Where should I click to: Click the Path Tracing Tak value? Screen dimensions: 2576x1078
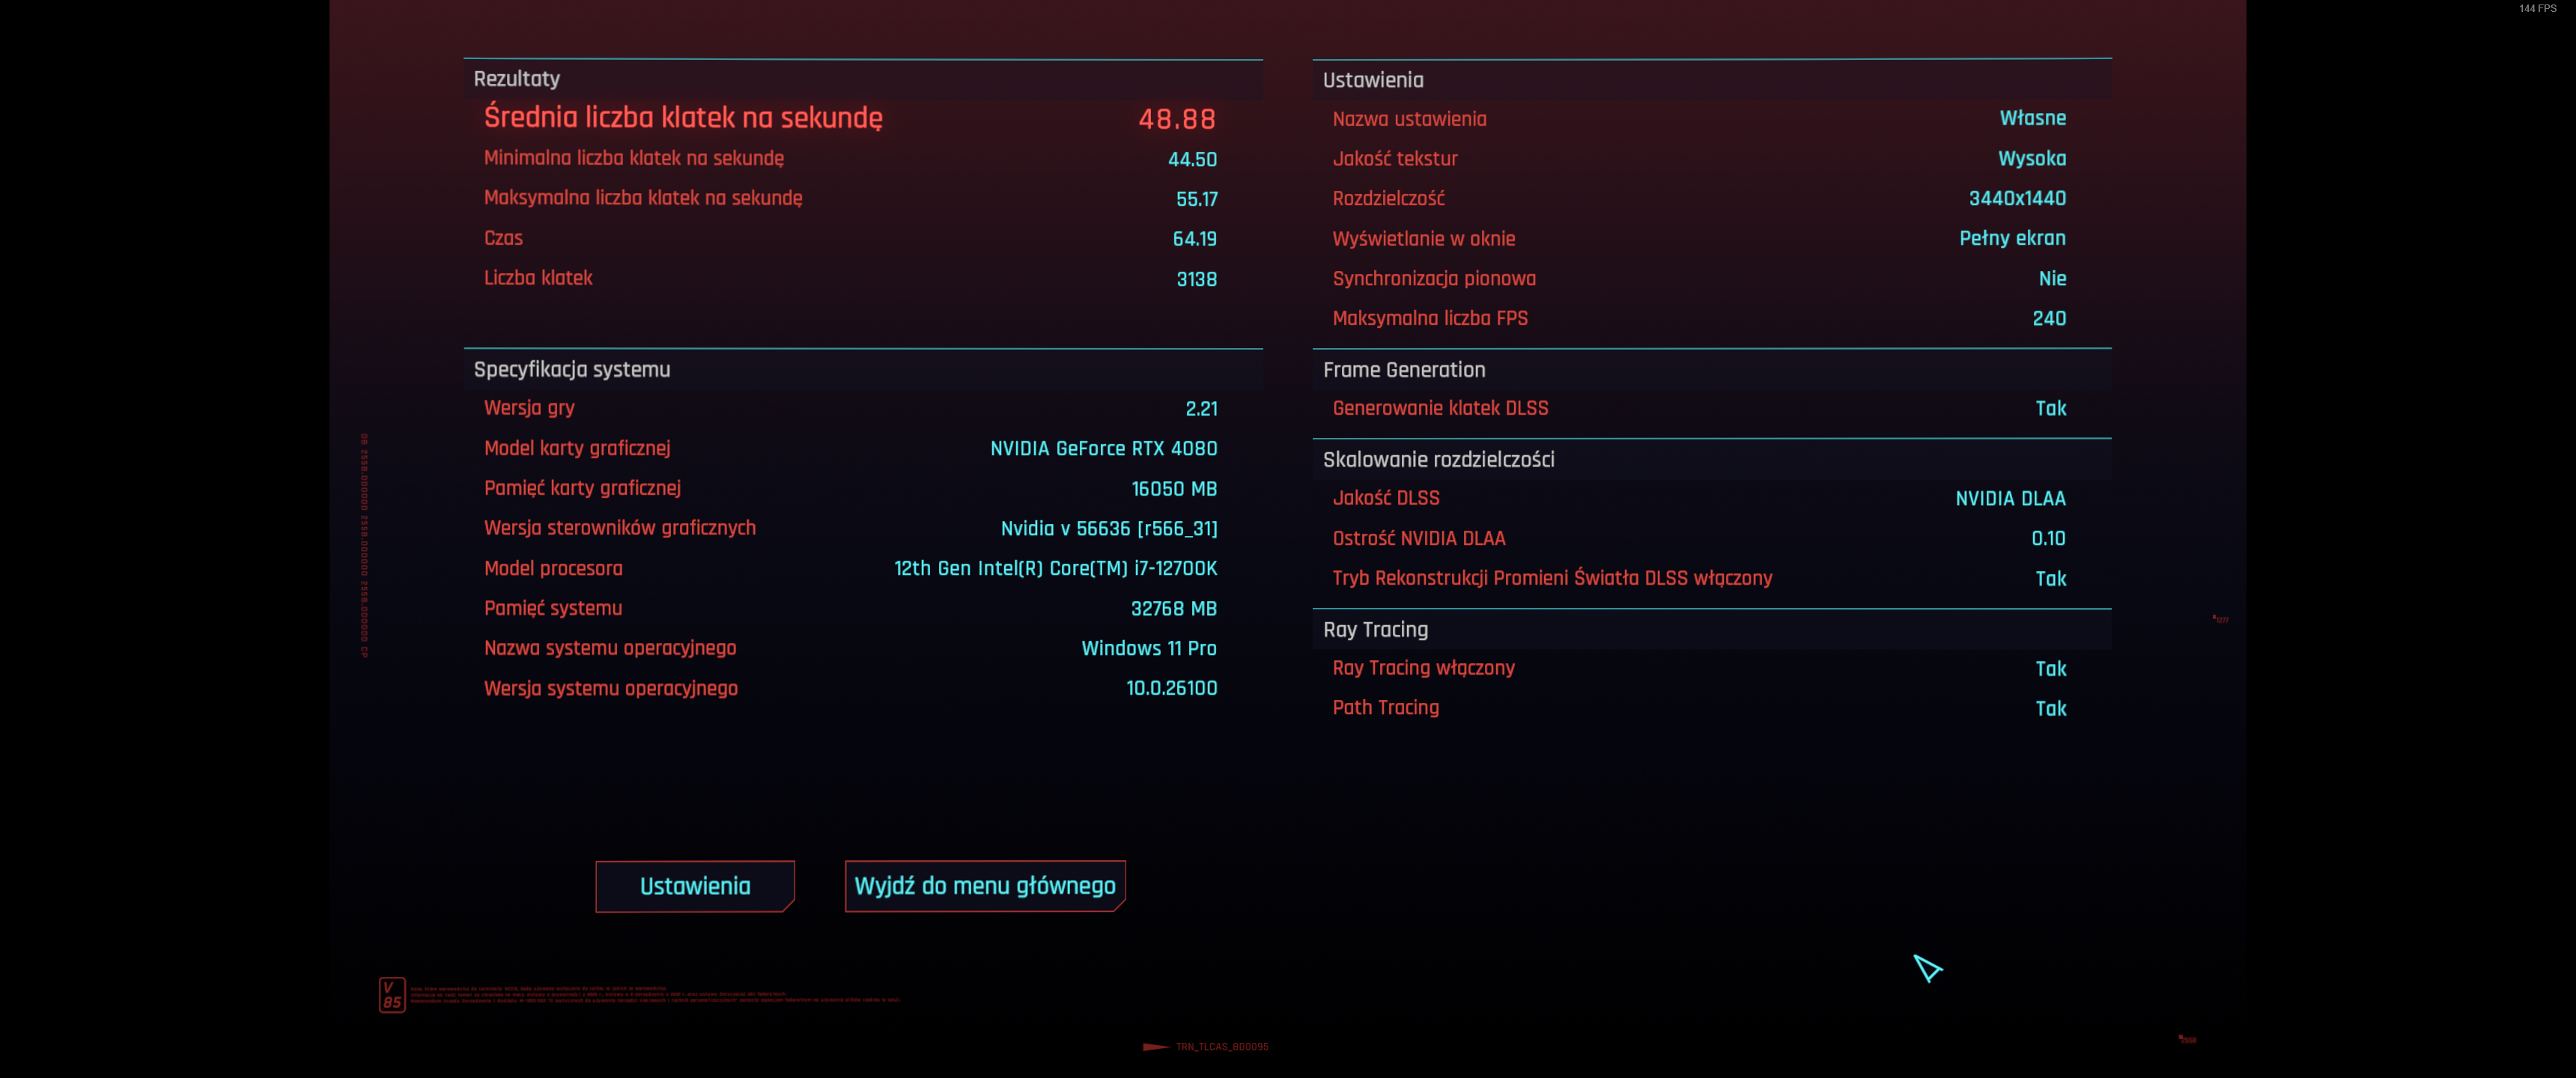tap(2050, 708)
